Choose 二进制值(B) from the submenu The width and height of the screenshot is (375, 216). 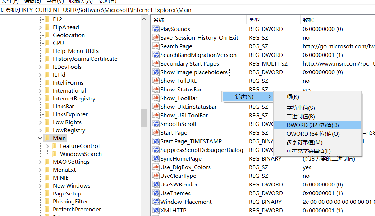317,116
